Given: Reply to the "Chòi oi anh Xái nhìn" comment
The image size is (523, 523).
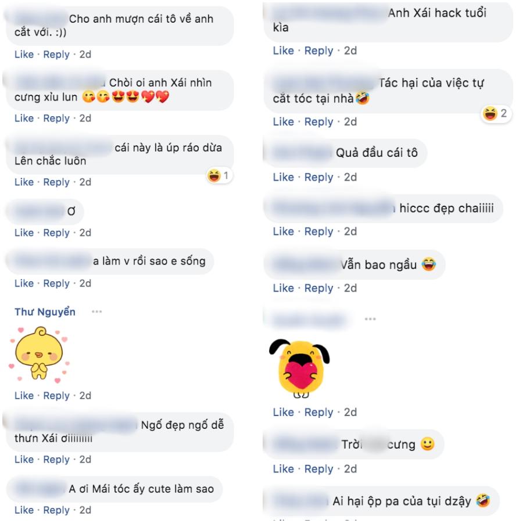Looking at the screenshot, I should (56, 118).
